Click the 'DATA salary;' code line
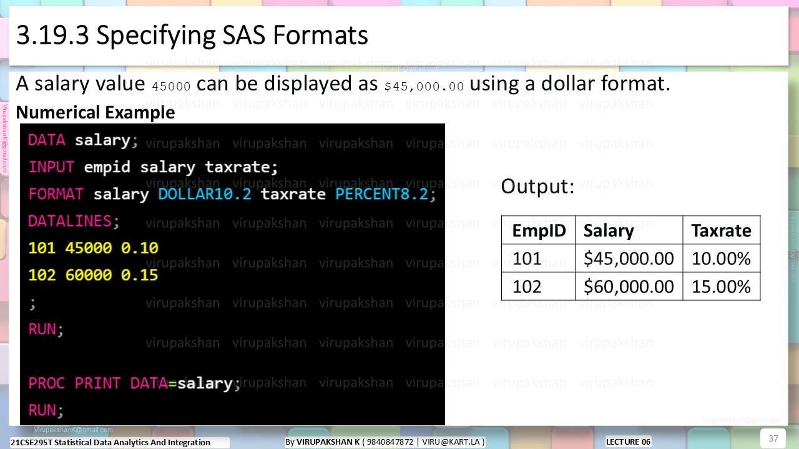The image size is (799, 449). [83, 140]
